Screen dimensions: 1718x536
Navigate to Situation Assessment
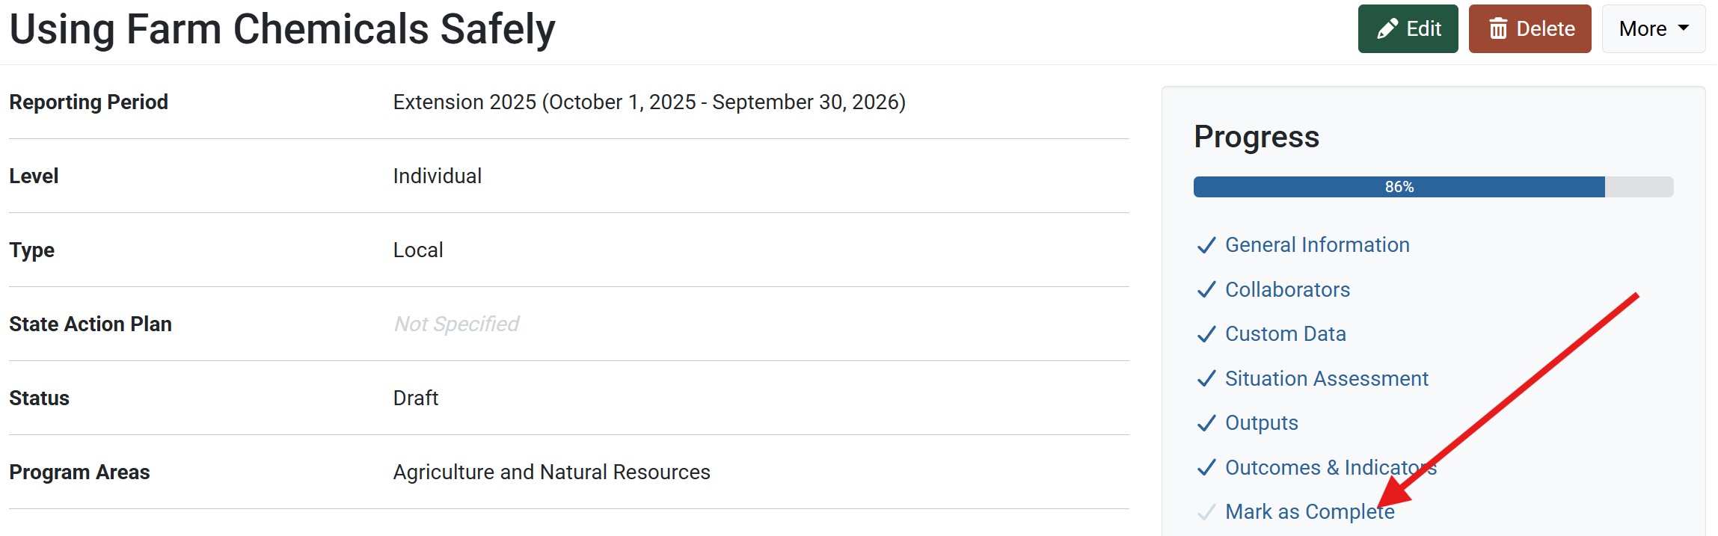click(x=1326, y=379)
